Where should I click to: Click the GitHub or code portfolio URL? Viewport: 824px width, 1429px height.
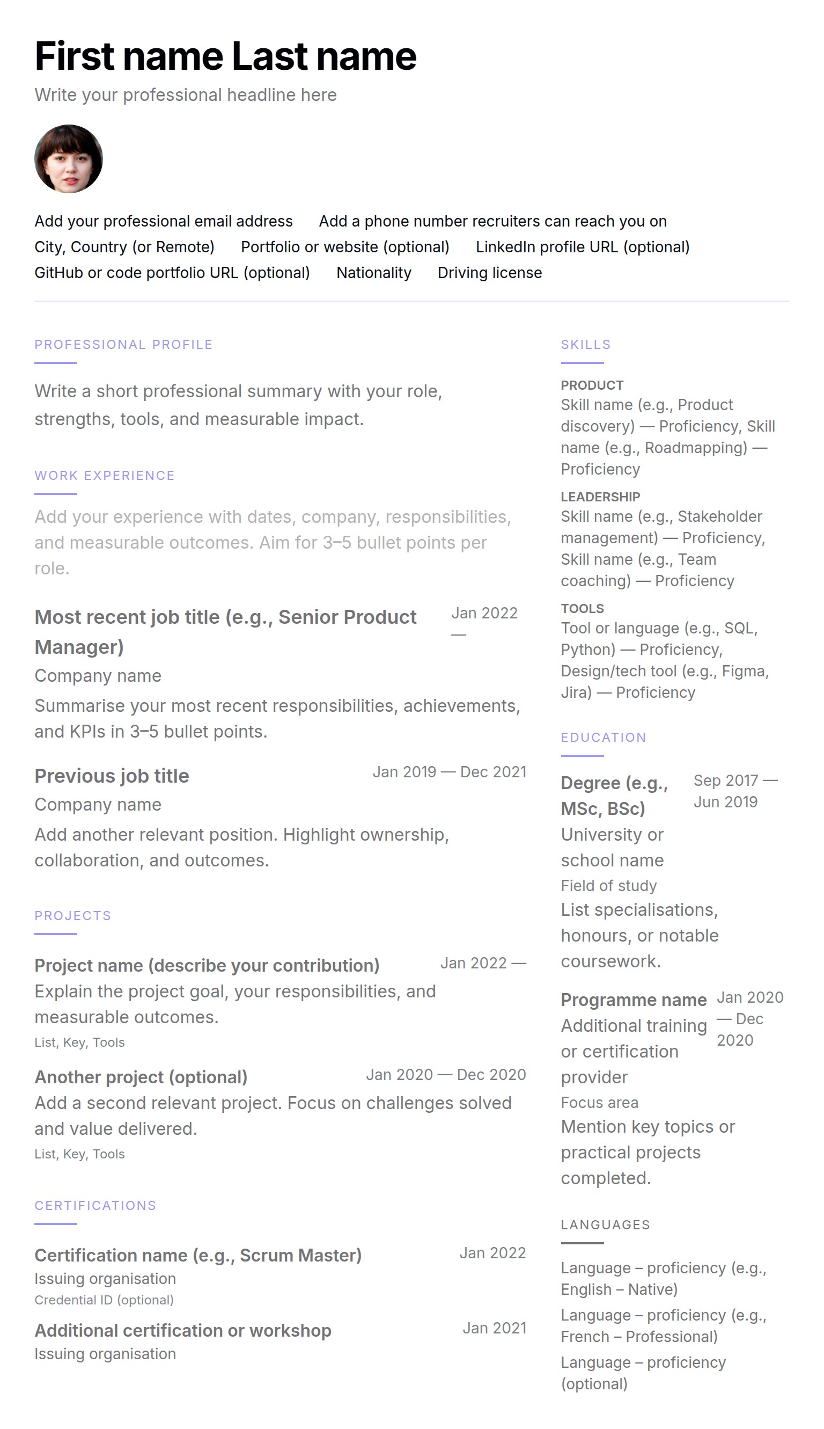click(172, 273)
